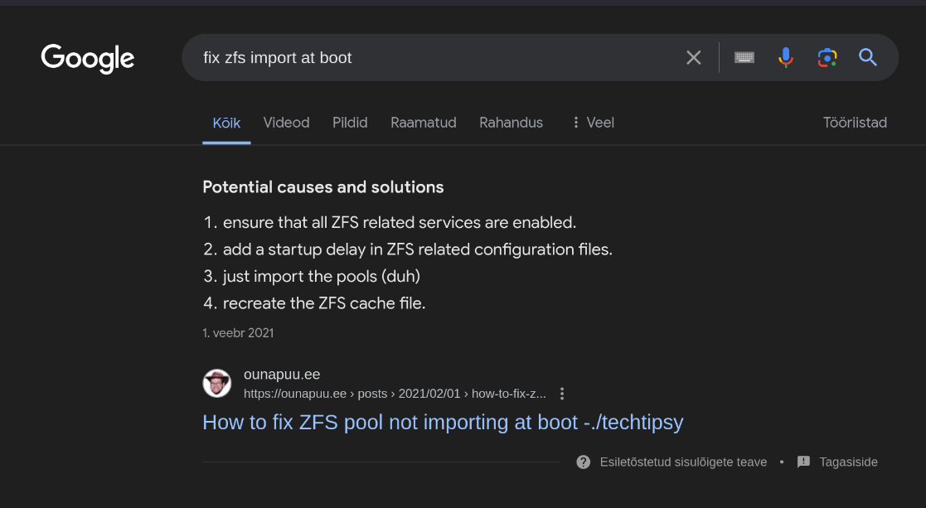The image size is (926, 508).
Task: Open the How to fix ZFS pool link
Action: (443, 422)
